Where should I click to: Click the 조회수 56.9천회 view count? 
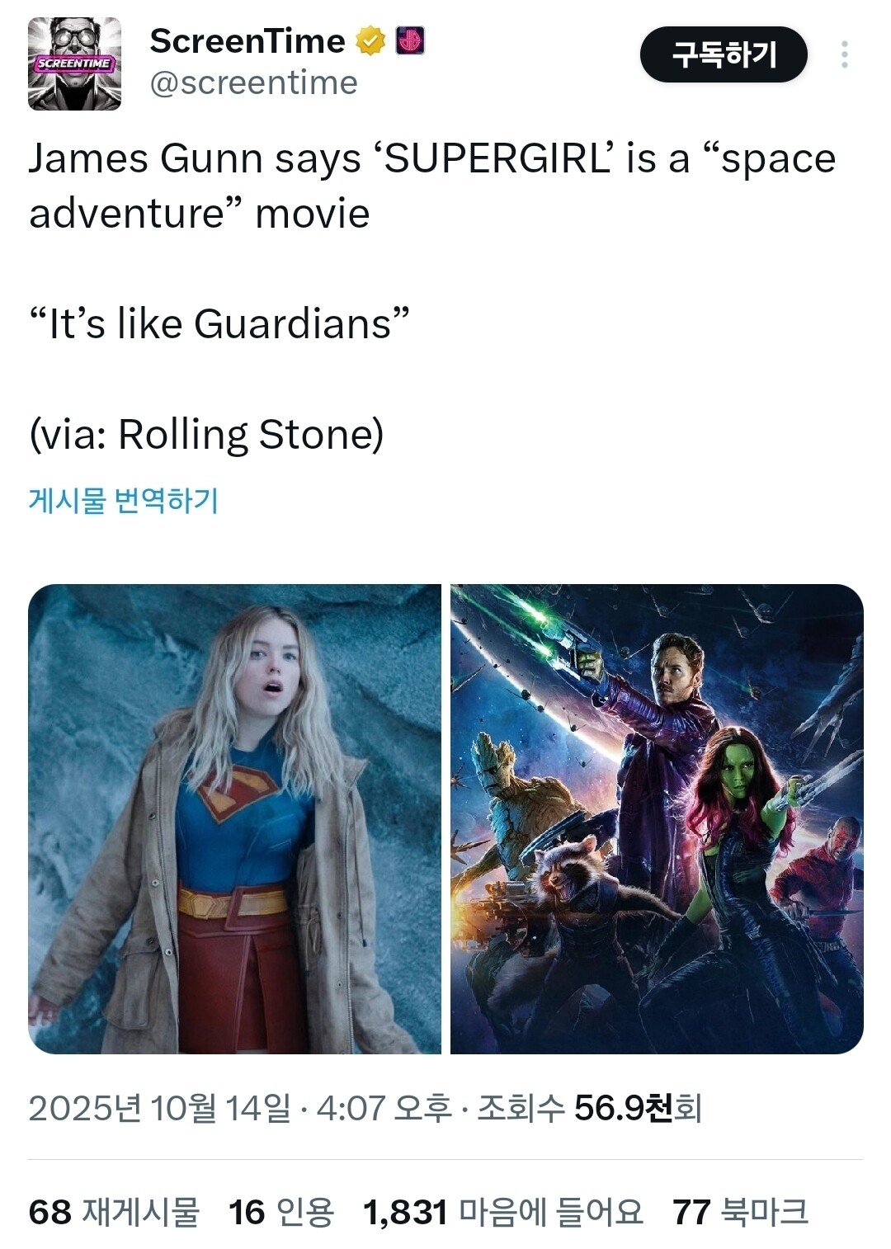point(589,1108)
